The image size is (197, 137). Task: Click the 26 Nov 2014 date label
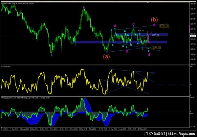[64, 129]
